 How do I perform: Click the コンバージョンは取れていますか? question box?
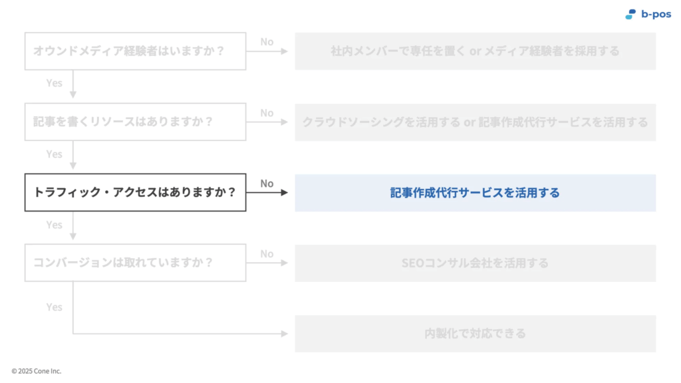point(136,263)
